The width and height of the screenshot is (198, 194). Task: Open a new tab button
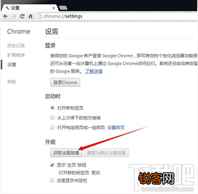click(63, 8)
